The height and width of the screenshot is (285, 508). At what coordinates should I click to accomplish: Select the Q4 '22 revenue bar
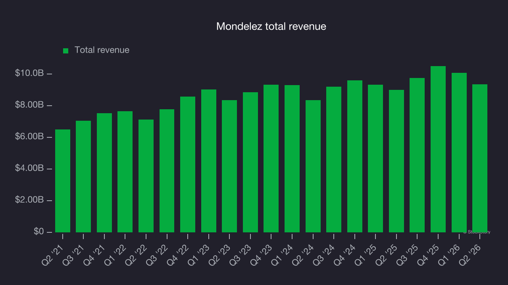(x=188, y=164)
